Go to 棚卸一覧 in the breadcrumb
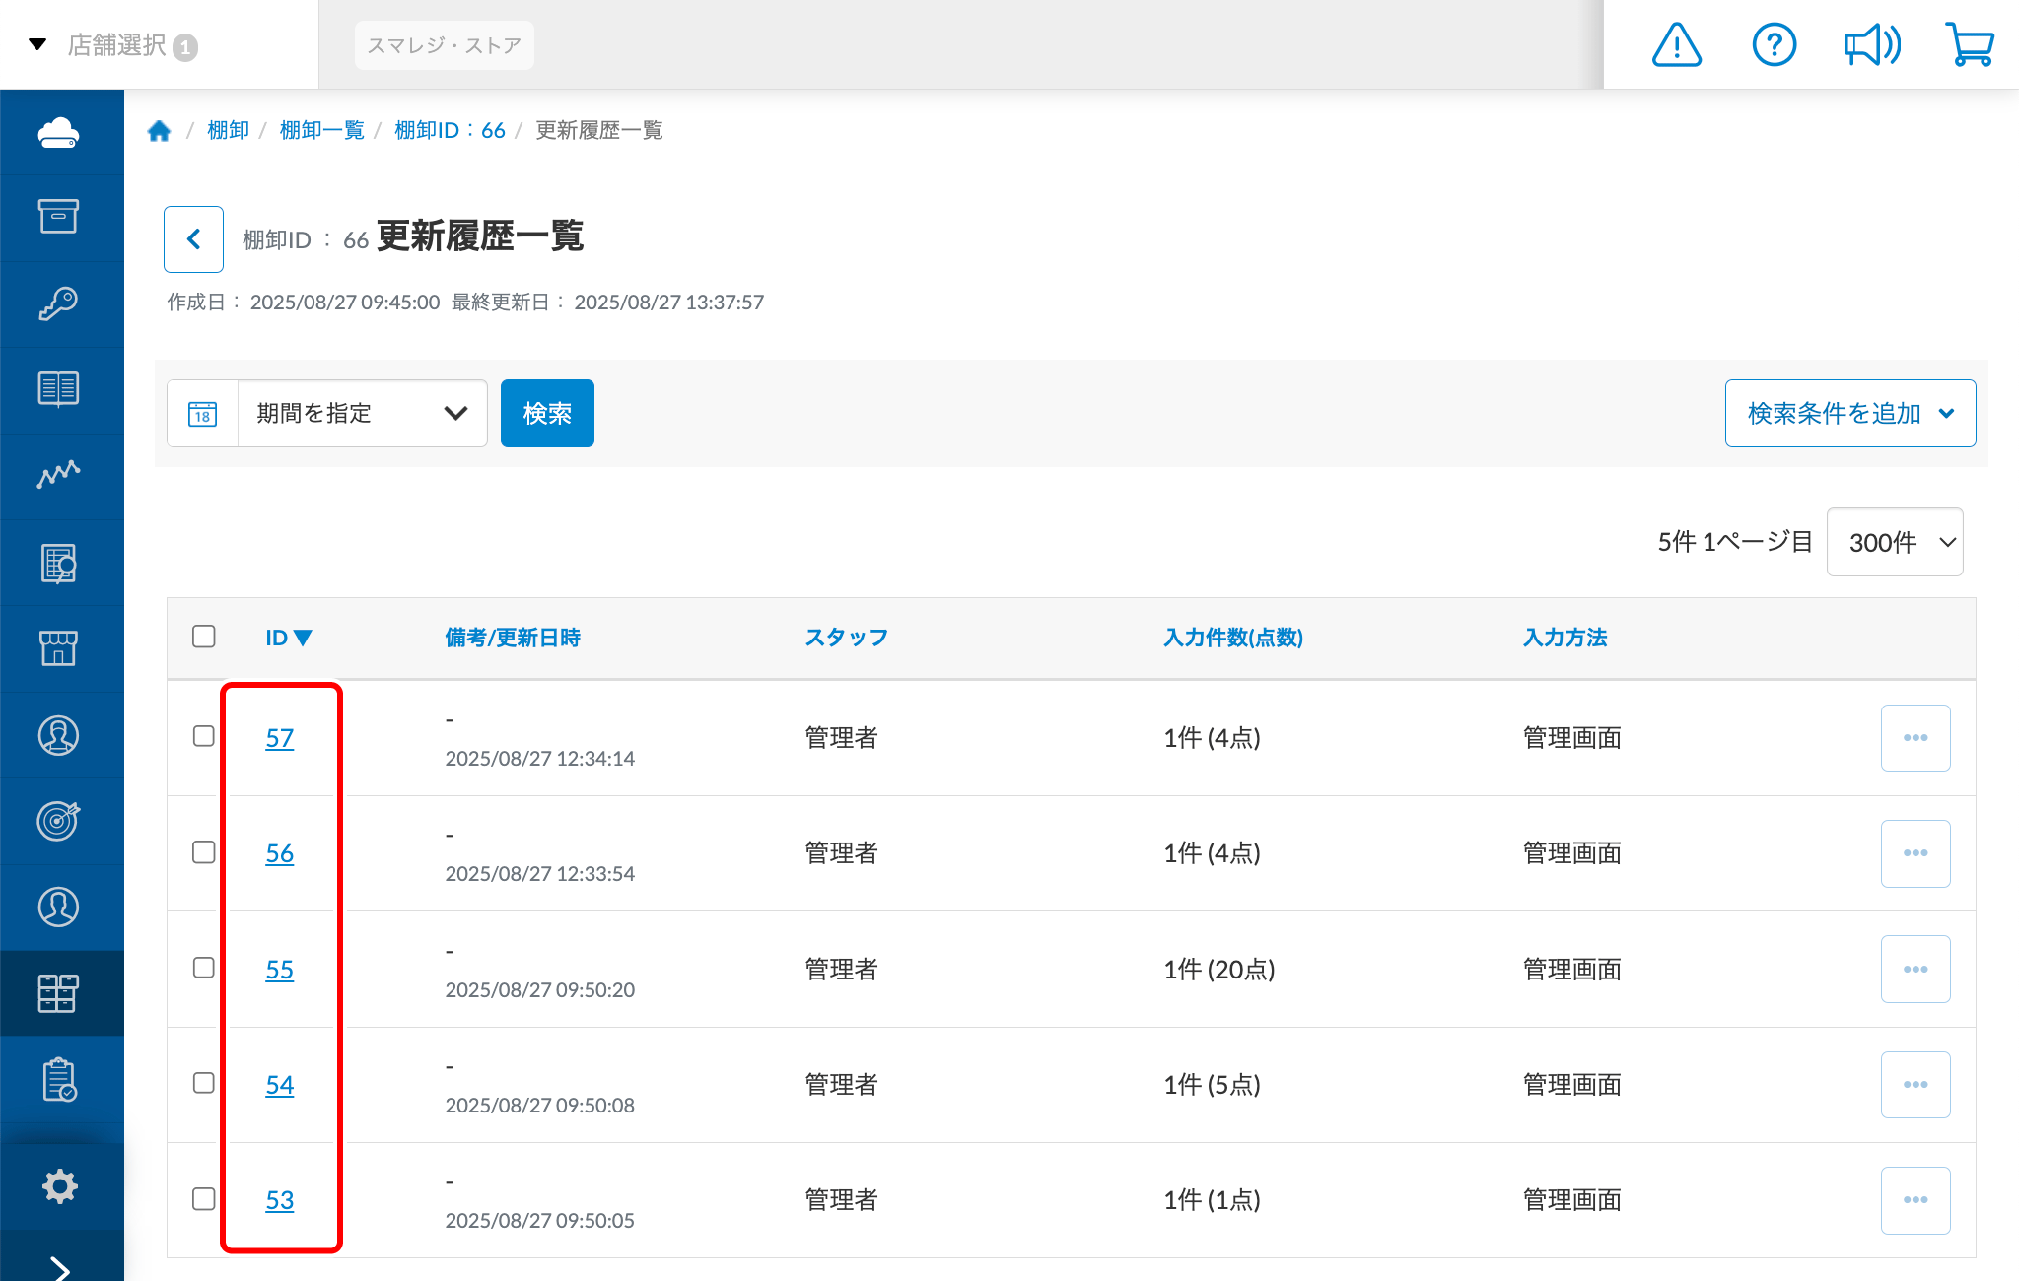The height and width of the screenshot is (1281, 2019). (x=321, y=131)
